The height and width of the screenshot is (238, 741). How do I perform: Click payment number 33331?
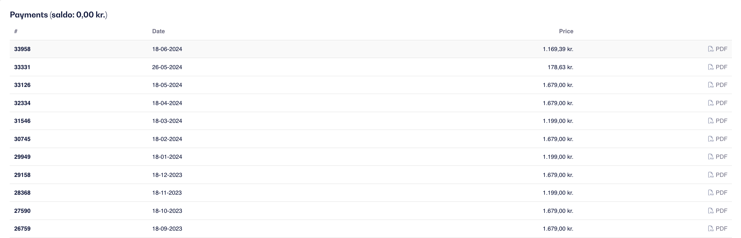point(22,67)
